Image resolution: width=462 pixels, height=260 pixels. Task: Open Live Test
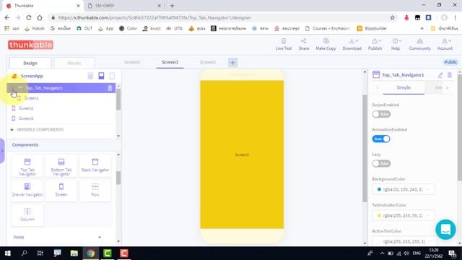pyautogui.click(x=284, y=44)
